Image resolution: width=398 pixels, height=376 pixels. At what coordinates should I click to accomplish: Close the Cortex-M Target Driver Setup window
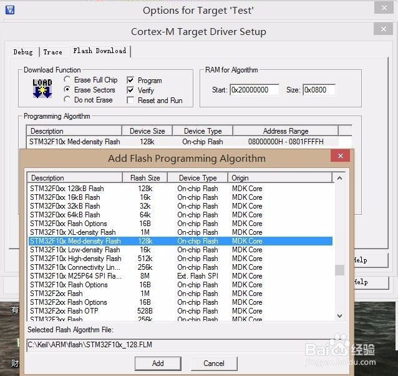(383, 29)
